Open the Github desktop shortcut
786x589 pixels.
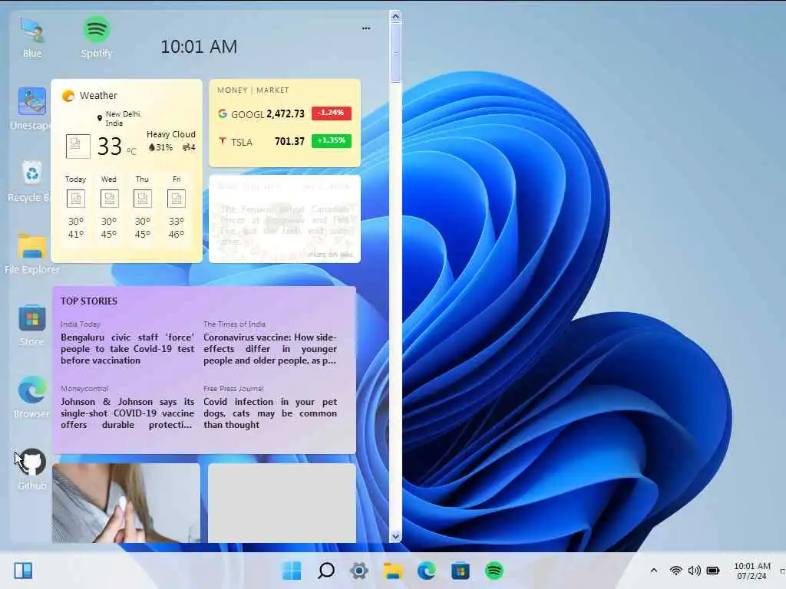(32, 470)
